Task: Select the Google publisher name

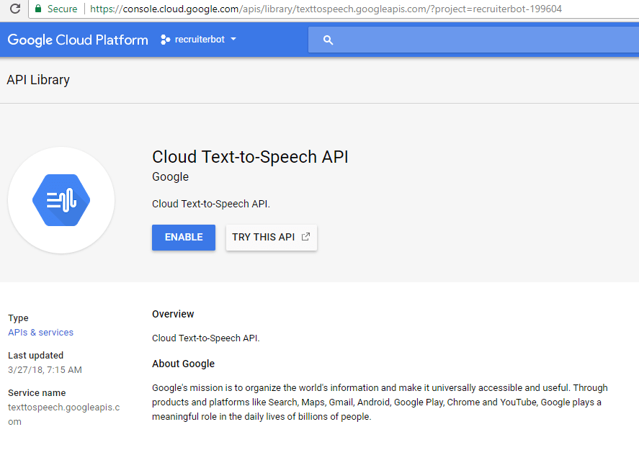Action: (x=169, y=176)
